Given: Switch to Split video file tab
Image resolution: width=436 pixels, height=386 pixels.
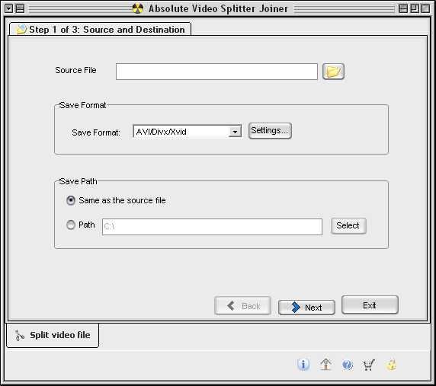Looking at the screenshot, I should click(x=53, y=335).
